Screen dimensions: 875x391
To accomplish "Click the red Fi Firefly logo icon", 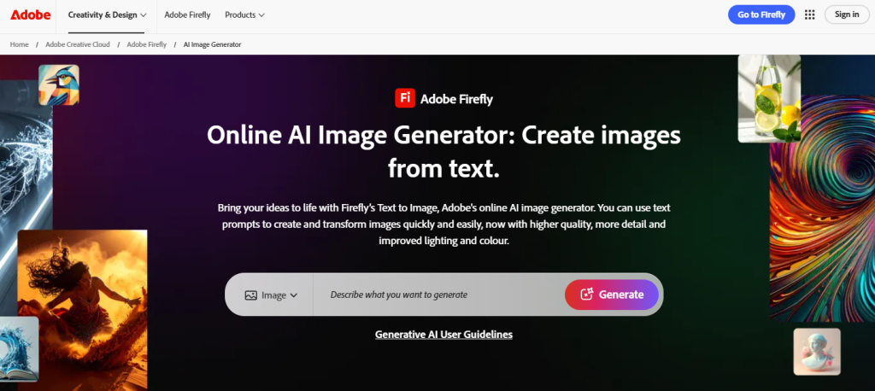I will [404, 98].
